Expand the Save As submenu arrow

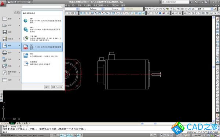20,39
